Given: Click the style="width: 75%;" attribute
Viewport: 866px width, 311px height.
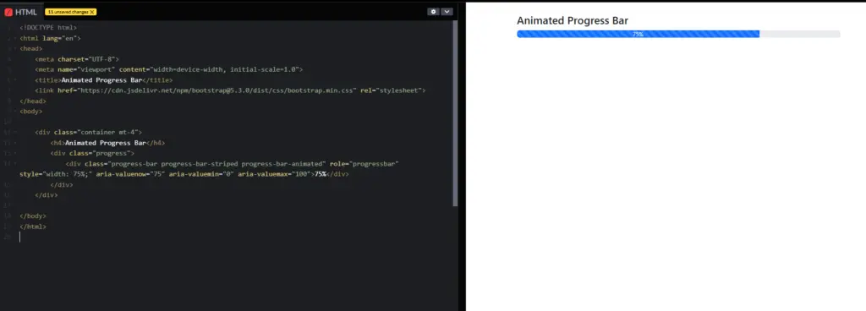Looking at the screenshot, I should (56, 175).
